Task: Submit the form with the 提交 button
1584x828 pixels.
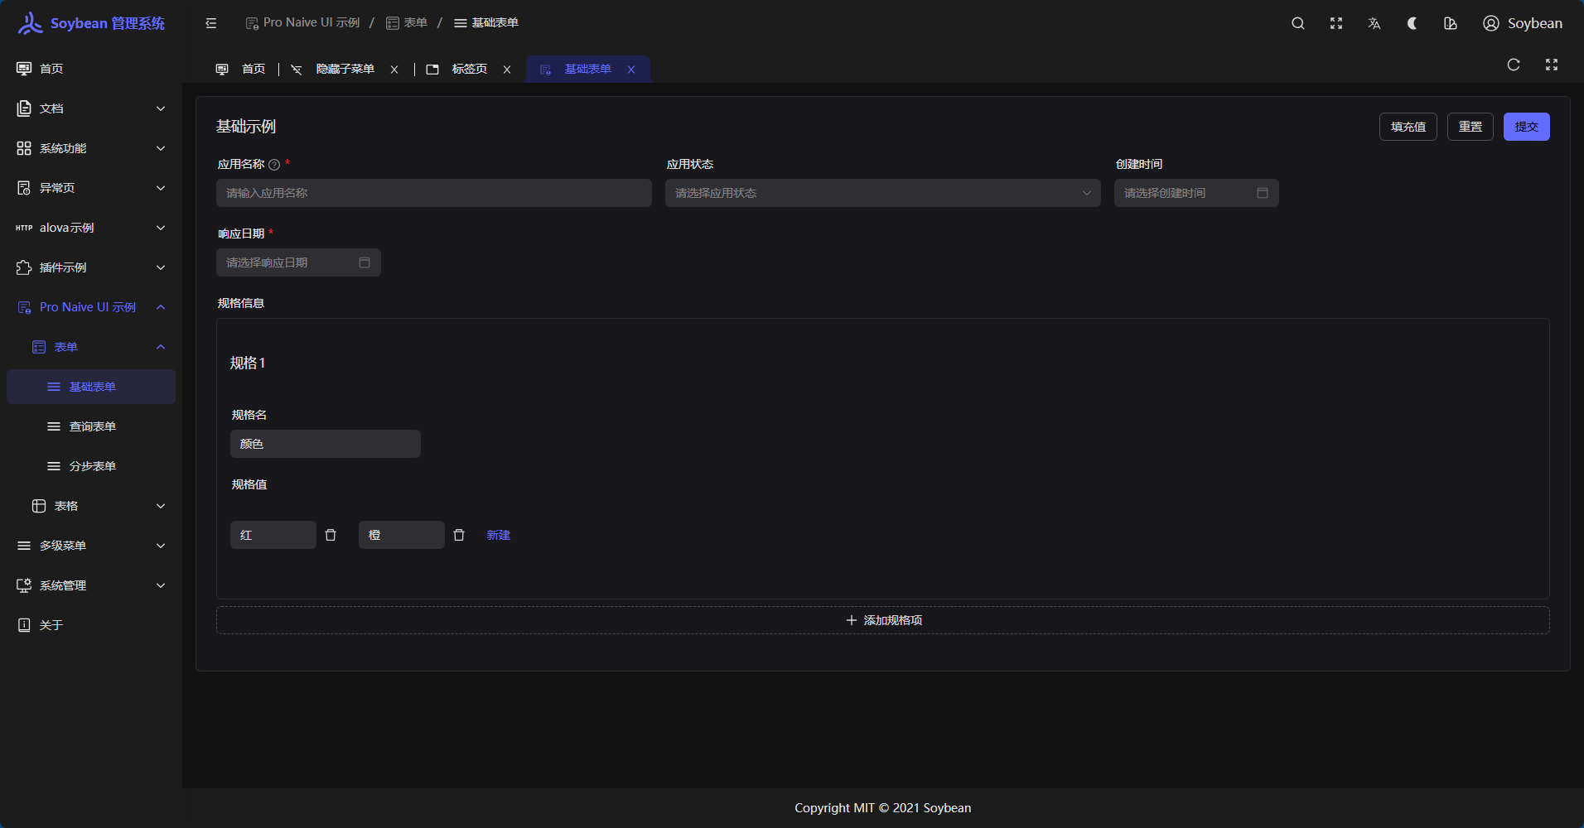Action: click(x=1527, y=127)
